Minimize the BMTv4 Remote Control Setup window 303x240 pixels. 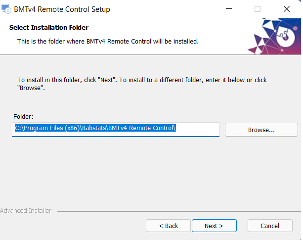[229, 9]
